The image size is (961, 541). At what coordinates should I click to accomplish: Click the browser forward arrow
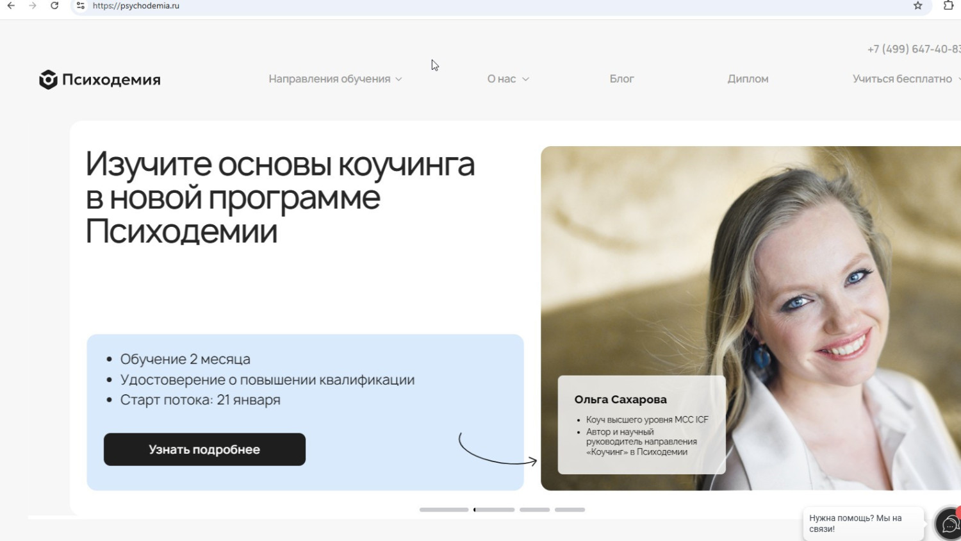pyautogui.click(x=33, y=6)
